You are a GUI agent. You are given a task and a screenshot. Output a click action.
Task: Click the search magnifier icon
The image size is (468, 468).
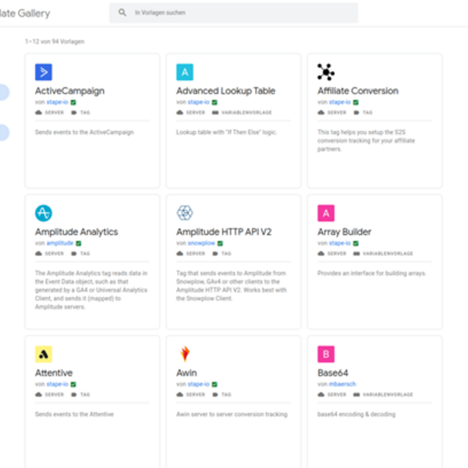pyautogui.click(x=122, y=13)
